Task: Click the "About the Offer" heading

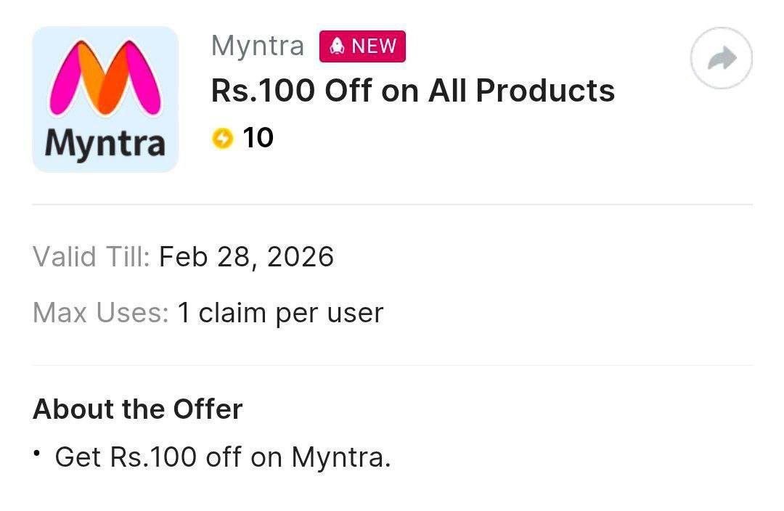Action: coord(138,409)
